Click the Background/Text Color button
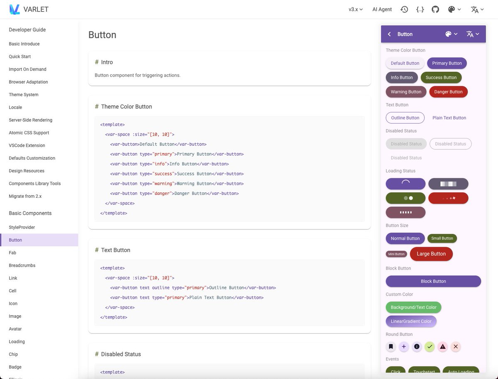 pos(413,307)
